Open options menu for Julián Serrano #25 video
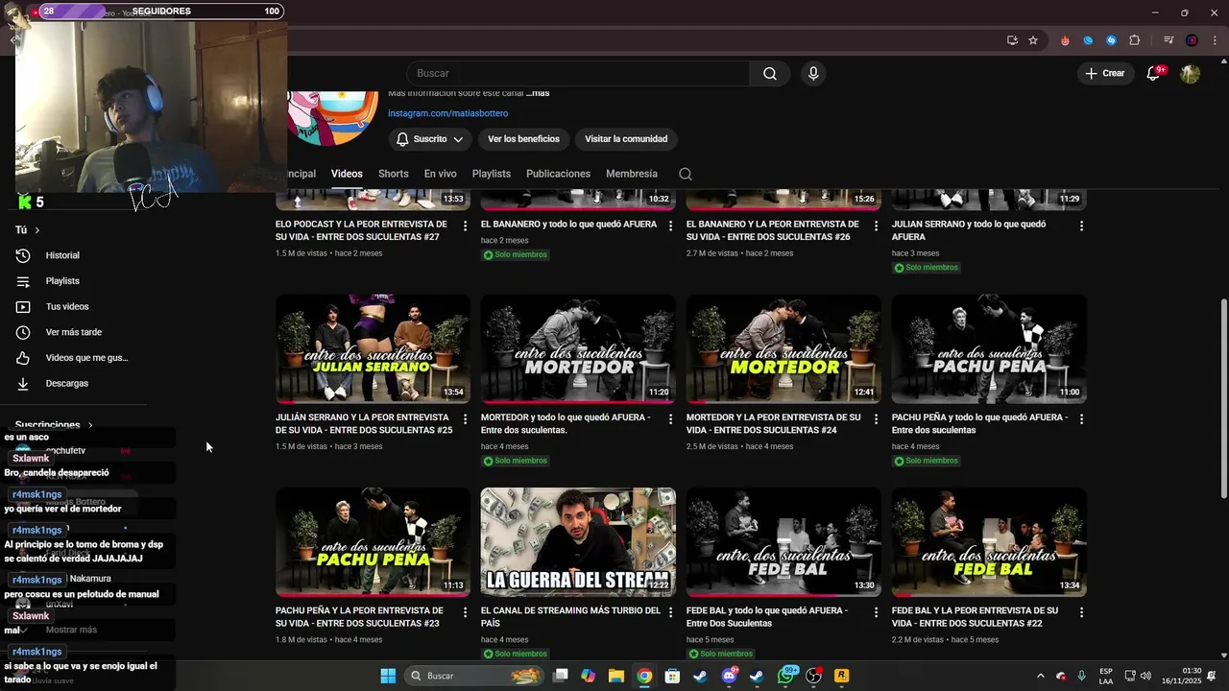This screenshot has height=691, width=1229. tap(466, 419)
